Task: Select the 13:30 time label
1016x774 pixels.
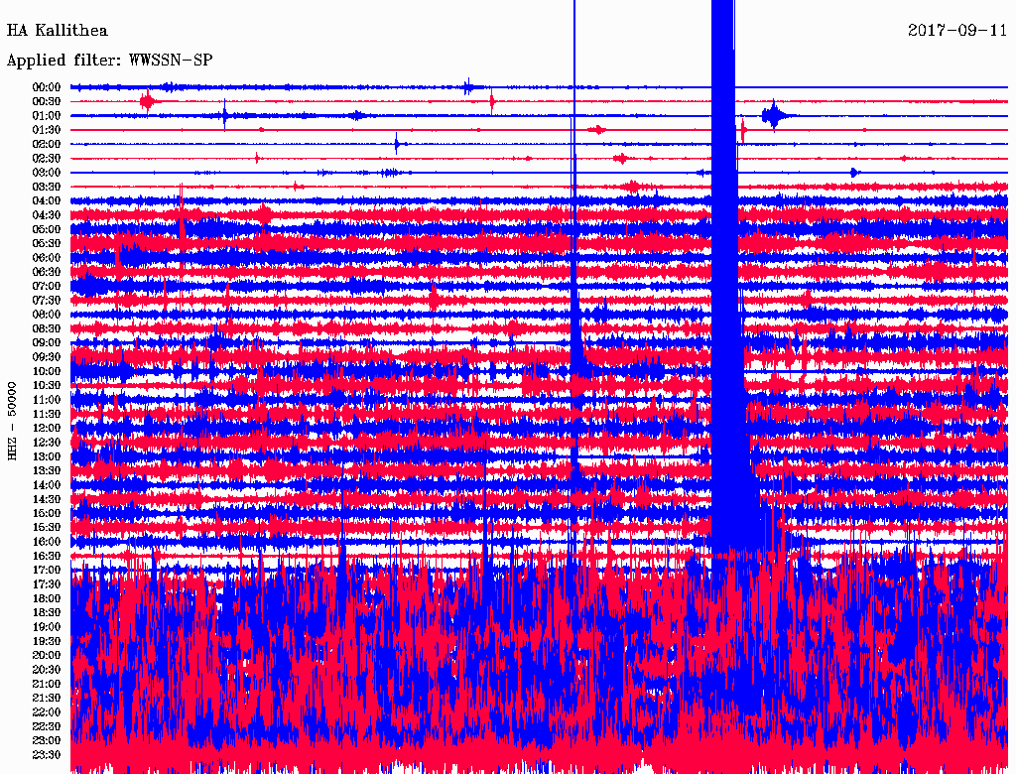Action: [47, 470]
